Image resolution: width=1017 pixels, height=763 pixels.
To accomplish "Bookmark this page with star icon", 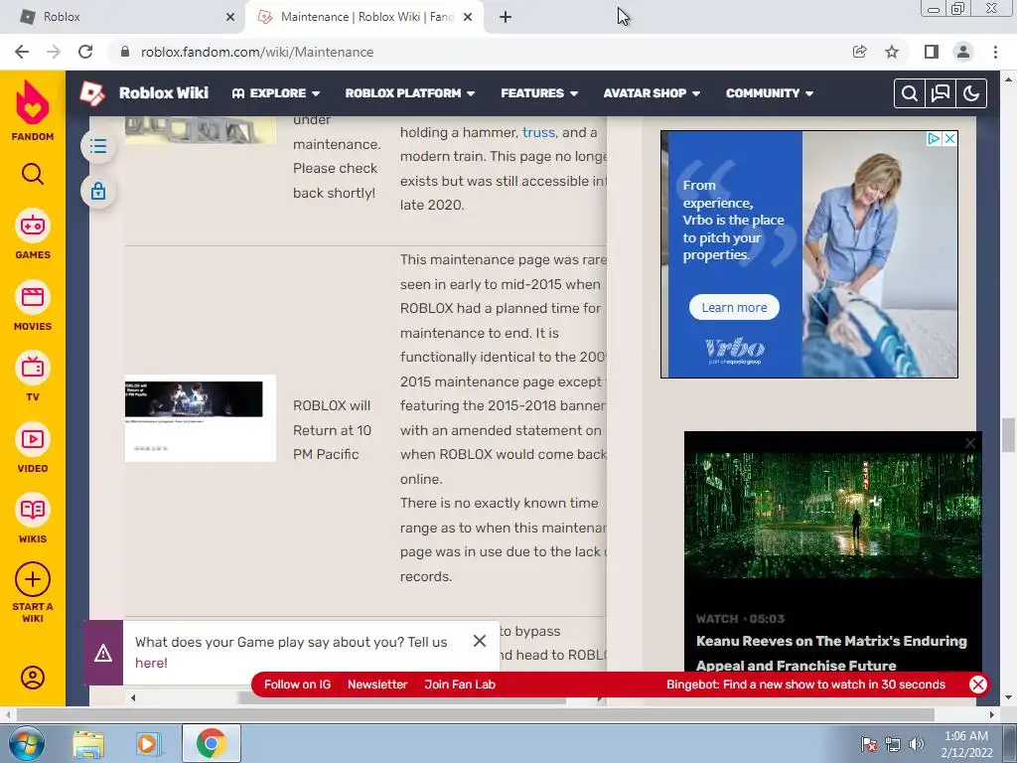I will click(x=892, y=52).
